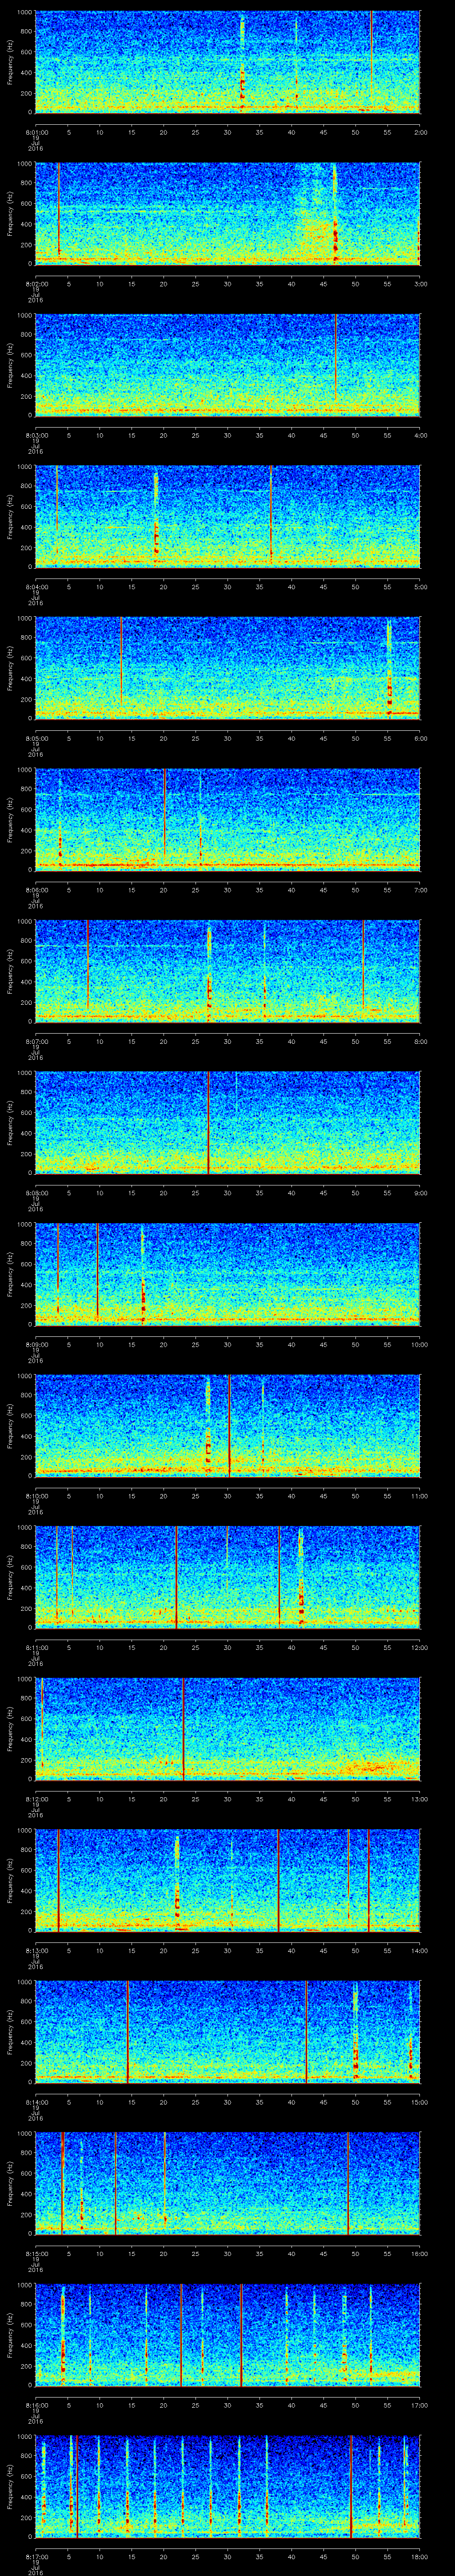
Task: Click the 8:05:00 start time label
Action: click(36, 738)
